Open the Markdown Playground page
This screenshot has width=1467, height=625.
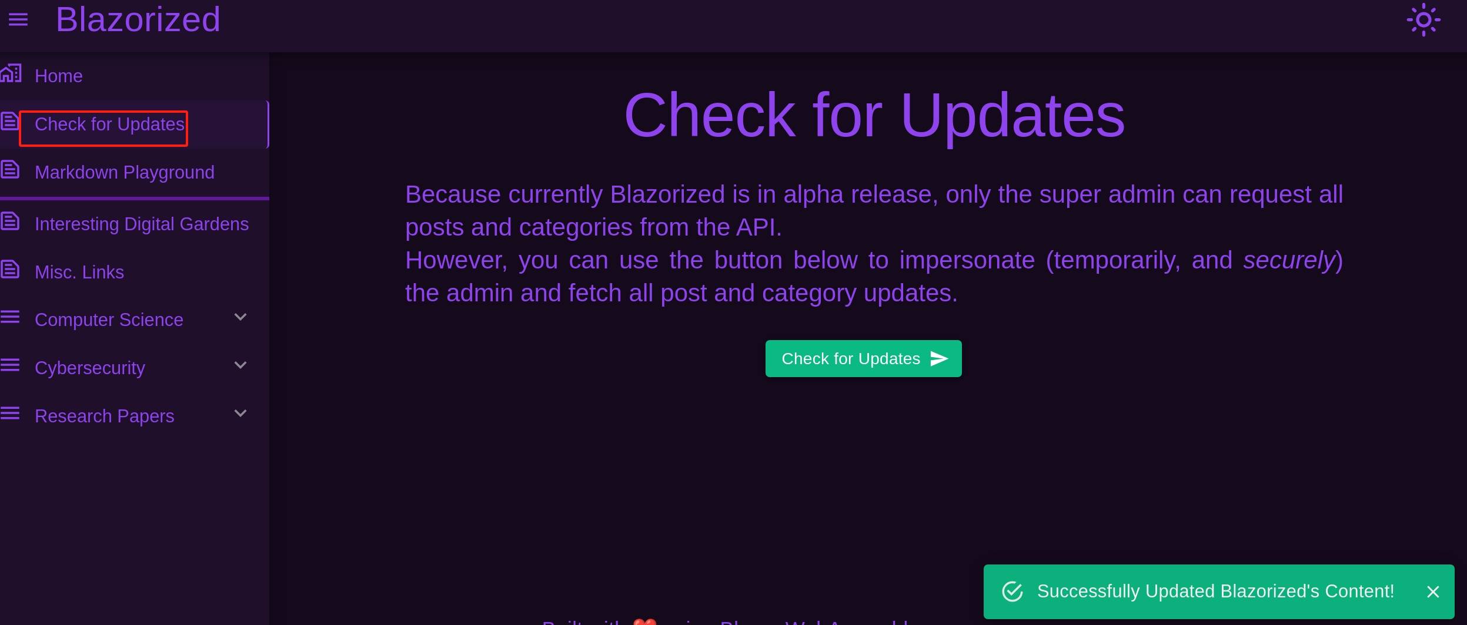[x=125, y=172]
